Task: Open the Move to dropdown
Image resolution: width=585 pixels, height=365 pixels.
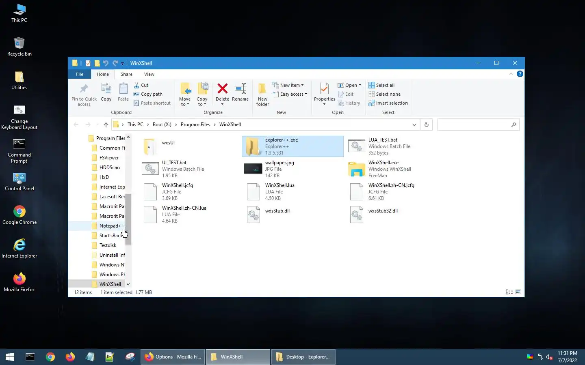Action: point(185,94)
